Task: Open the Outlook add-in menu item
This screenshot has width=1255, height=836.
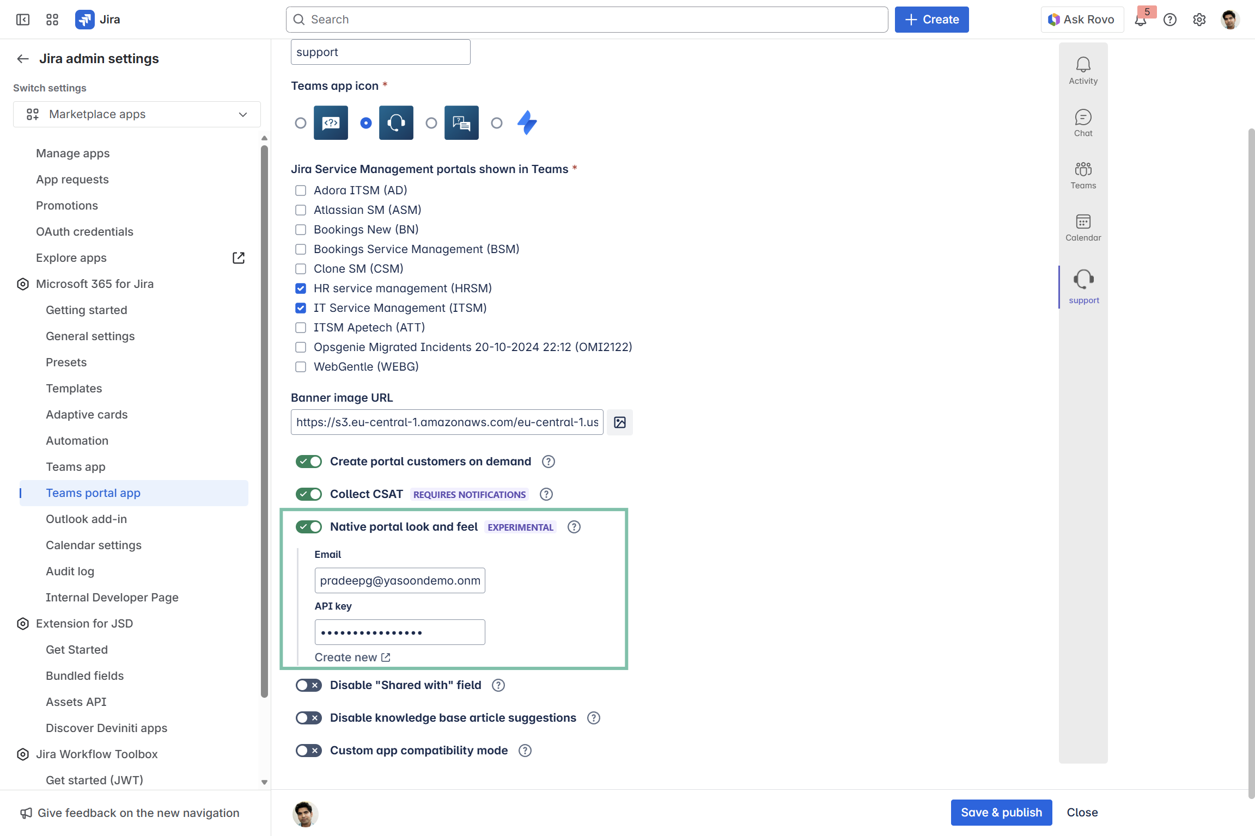Action: [x=86, y=519]
